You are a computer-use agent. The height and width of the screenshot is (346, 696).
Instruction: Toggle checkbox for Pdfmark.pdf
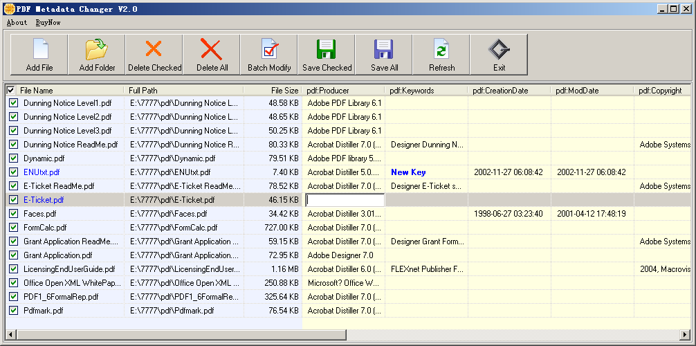pyautogui.click(x=13, y=311)
